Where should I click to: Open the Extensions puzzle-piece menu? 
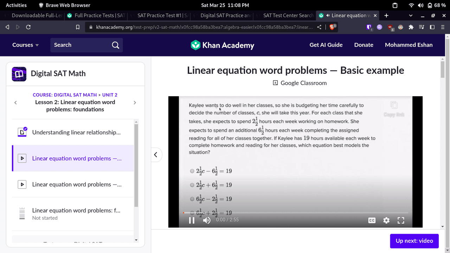[x=411, y=27]
